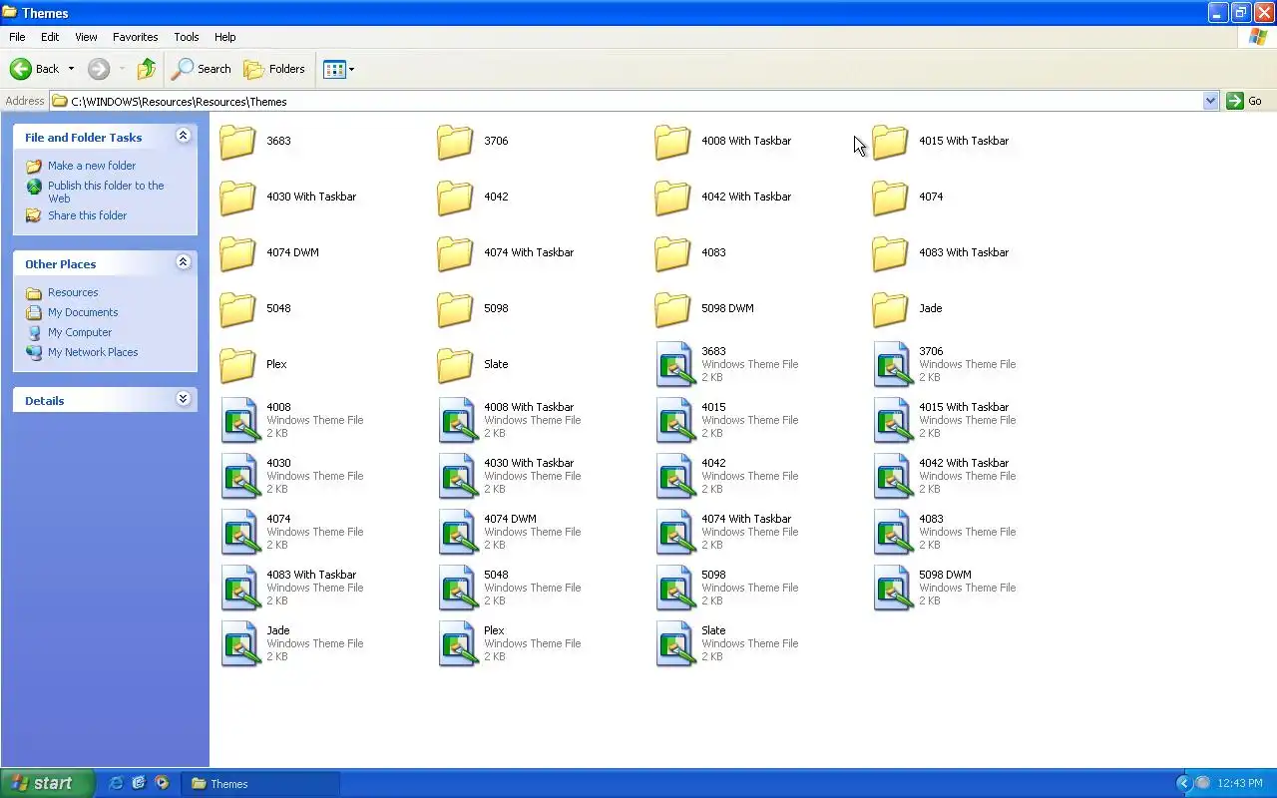1277x798 pixels.
Task: Open the Views toolbar icon
Action: [334, 69]
